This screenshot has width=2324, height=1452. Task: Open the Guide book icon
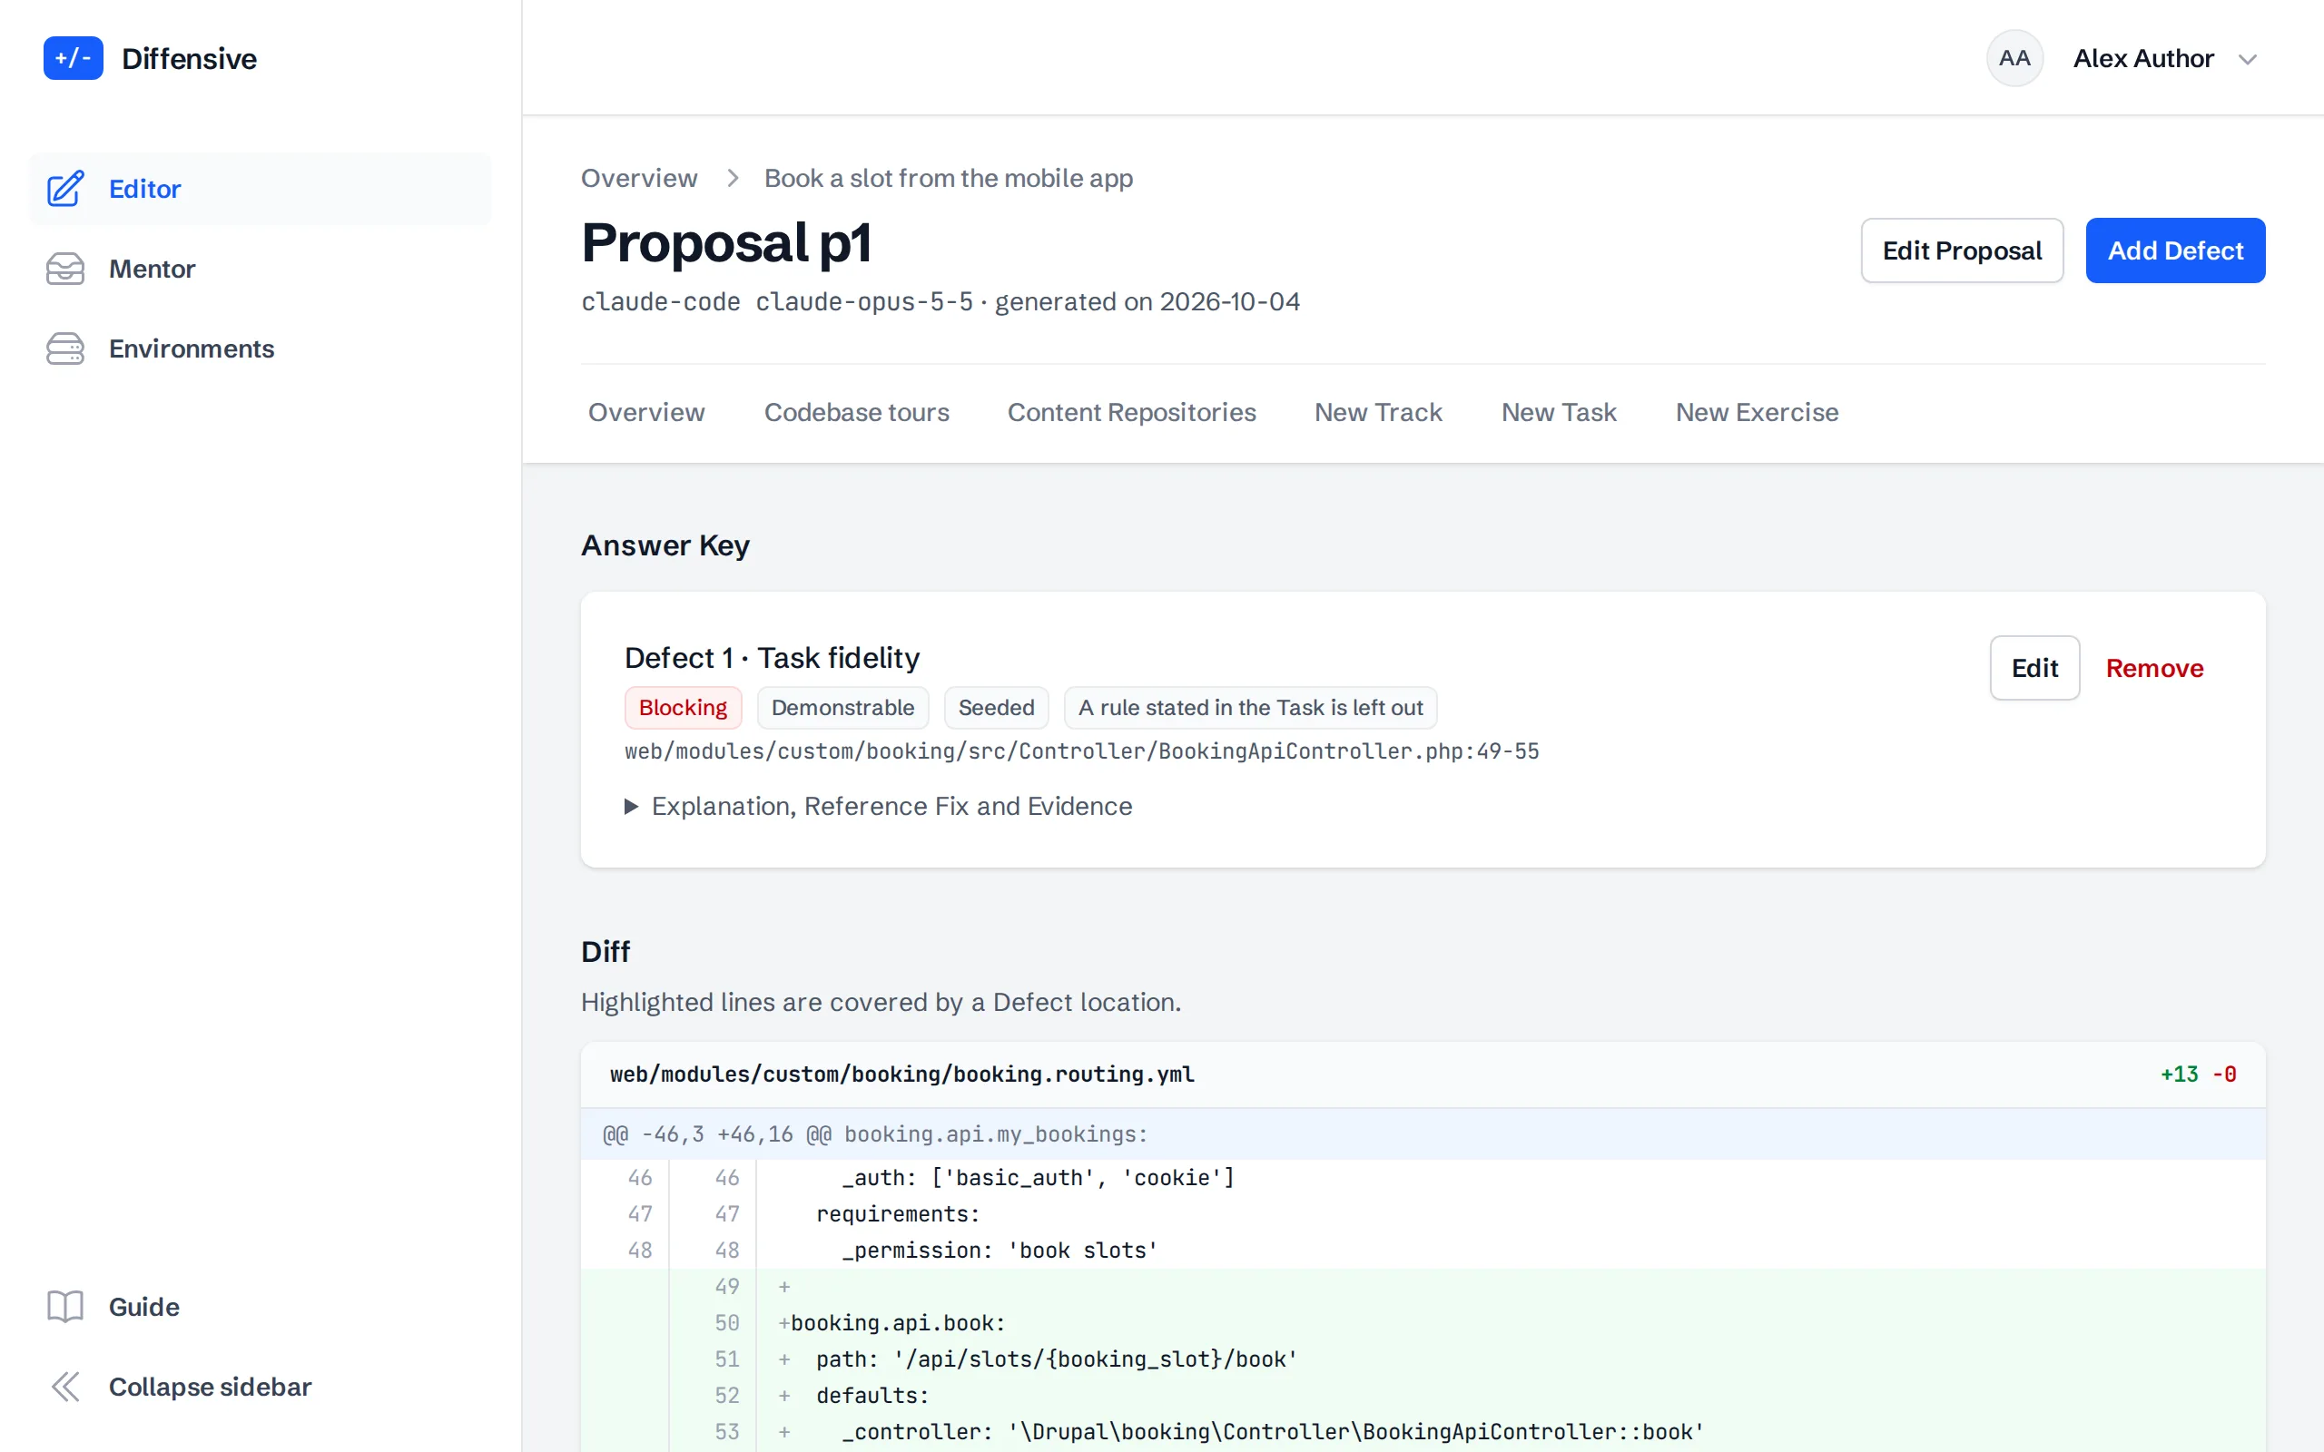pos(65,1307)
